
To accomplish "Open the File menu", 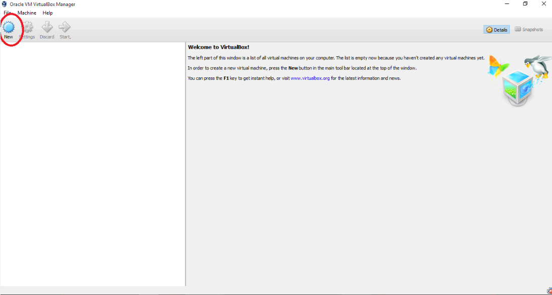I will click(x=8, y=13).
